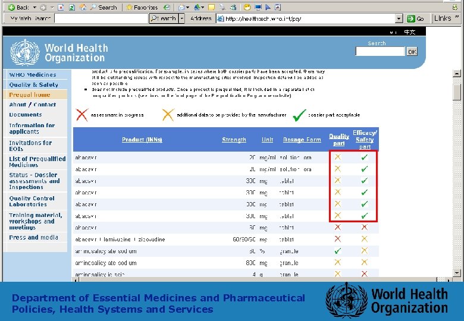This screenshot has width=464, height=321.
Task: Click the World Health Organization header logo
Action: (x=59, y=52)
